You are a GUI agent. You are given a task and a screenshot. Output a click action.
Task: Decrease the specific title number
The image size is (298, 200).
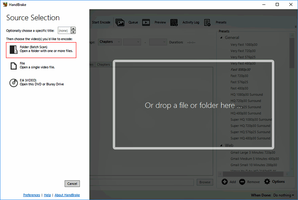[x=74, y=32]
